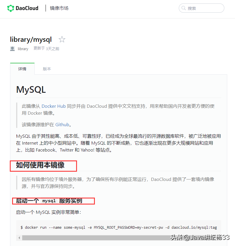Click the search magnifier icon

pos(183,8)
